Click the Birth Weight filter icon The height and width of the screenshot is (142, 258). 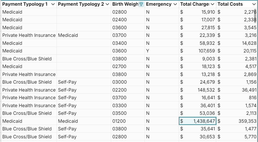tap(141, 4)
